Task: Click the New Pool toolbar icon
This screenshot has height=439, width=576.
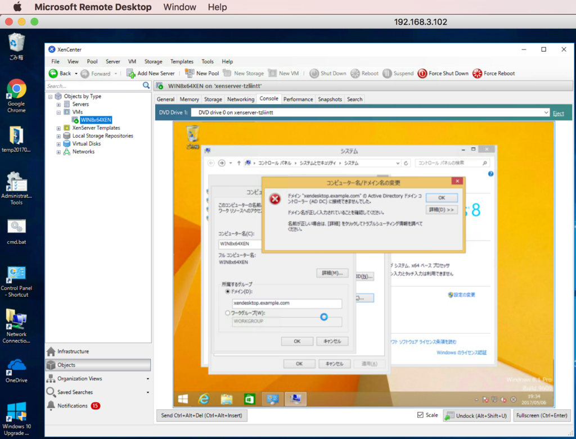Action: 190,74
